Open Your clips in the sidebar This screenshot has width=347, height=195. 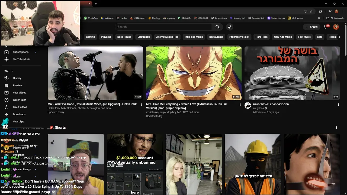pos(18,122)
